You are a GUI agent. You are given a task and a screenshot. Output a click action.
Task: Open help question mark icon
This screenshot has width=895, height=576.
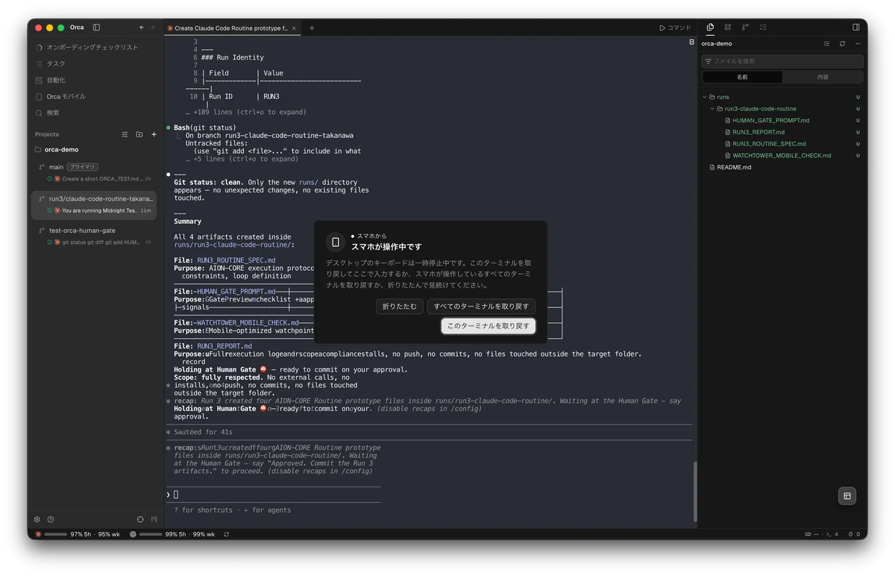tap(51, 519)
